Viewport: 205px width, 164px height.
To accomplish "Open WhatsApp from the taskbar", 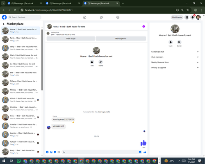I will click(19, 161).
